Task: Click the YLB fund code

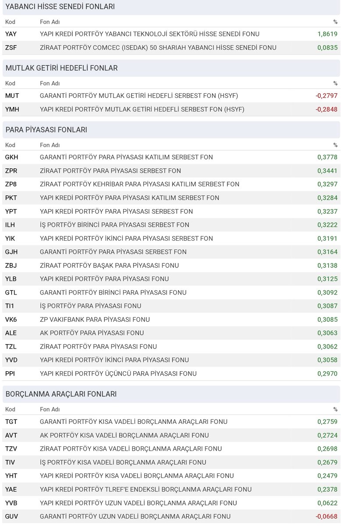Action: 11,279
